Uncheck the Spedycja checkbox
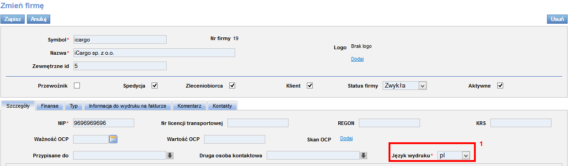This screenshot has width=568, height=166. pyautogui.click(x=154, y=85)
